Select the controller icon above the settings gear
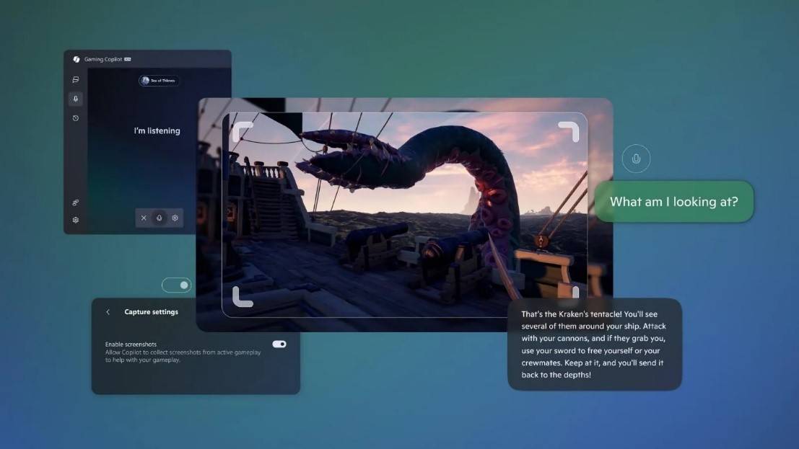 (76, 203)
